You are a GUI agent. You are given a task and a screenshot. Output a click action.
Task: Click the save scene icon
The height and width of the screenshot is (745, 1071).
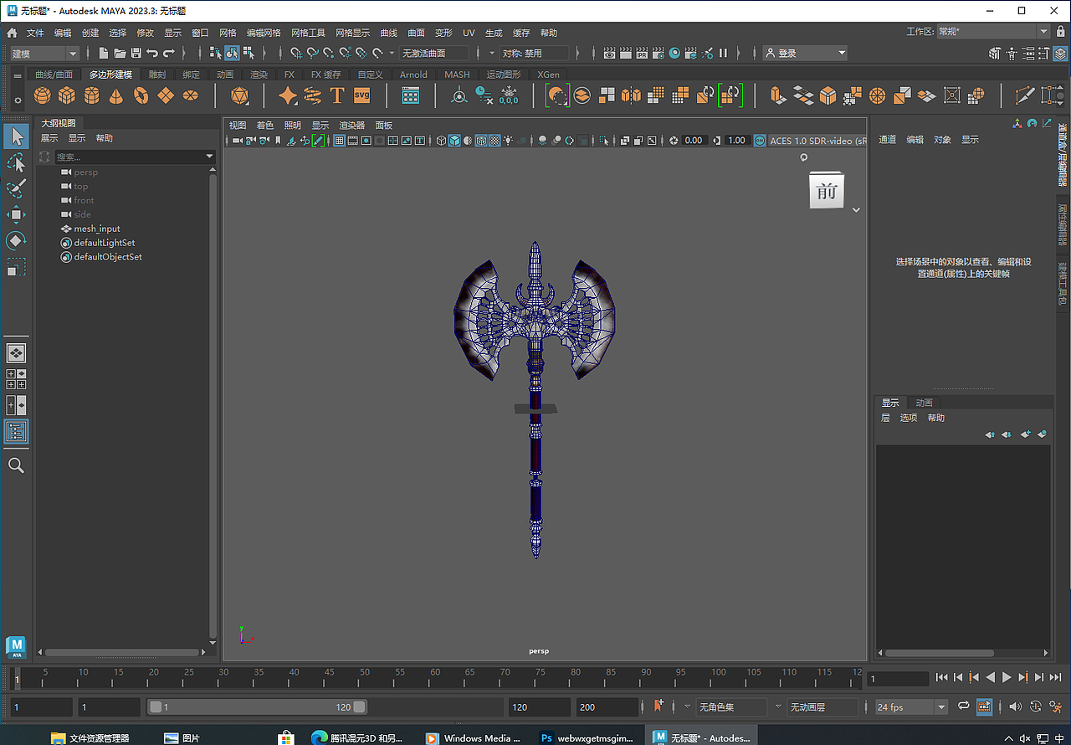click(136, 53)
